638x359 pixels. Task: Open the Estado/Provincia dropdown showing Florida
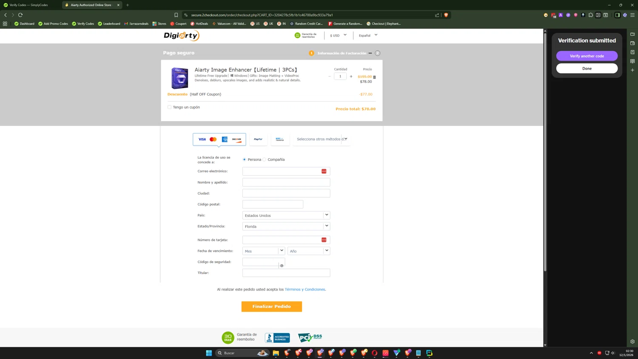click(x=286, y=226)
